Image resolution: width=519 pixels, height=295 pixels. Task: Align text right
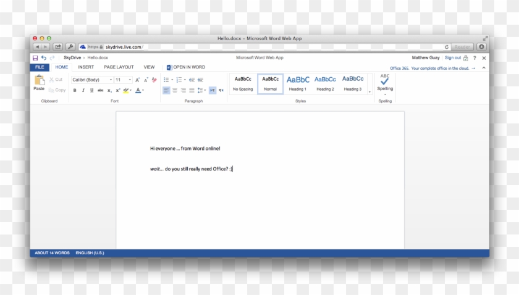pyautogui.click(x=183, y=90)
